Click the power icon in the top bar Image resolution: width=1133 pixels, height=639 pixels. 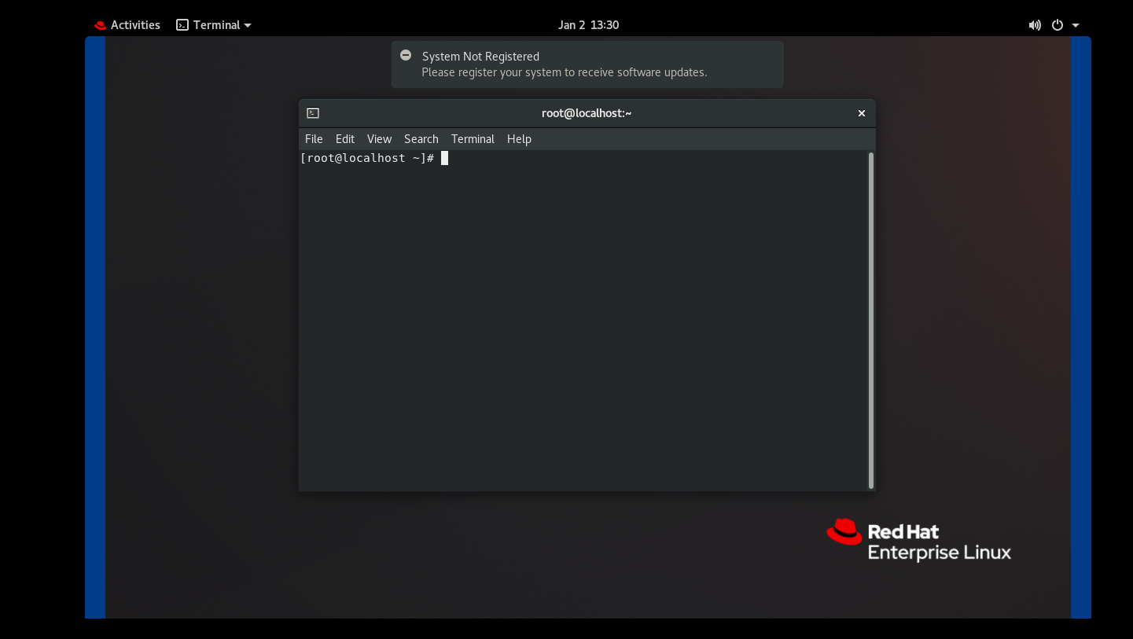pyautogui.click(x=1057, y=24)
